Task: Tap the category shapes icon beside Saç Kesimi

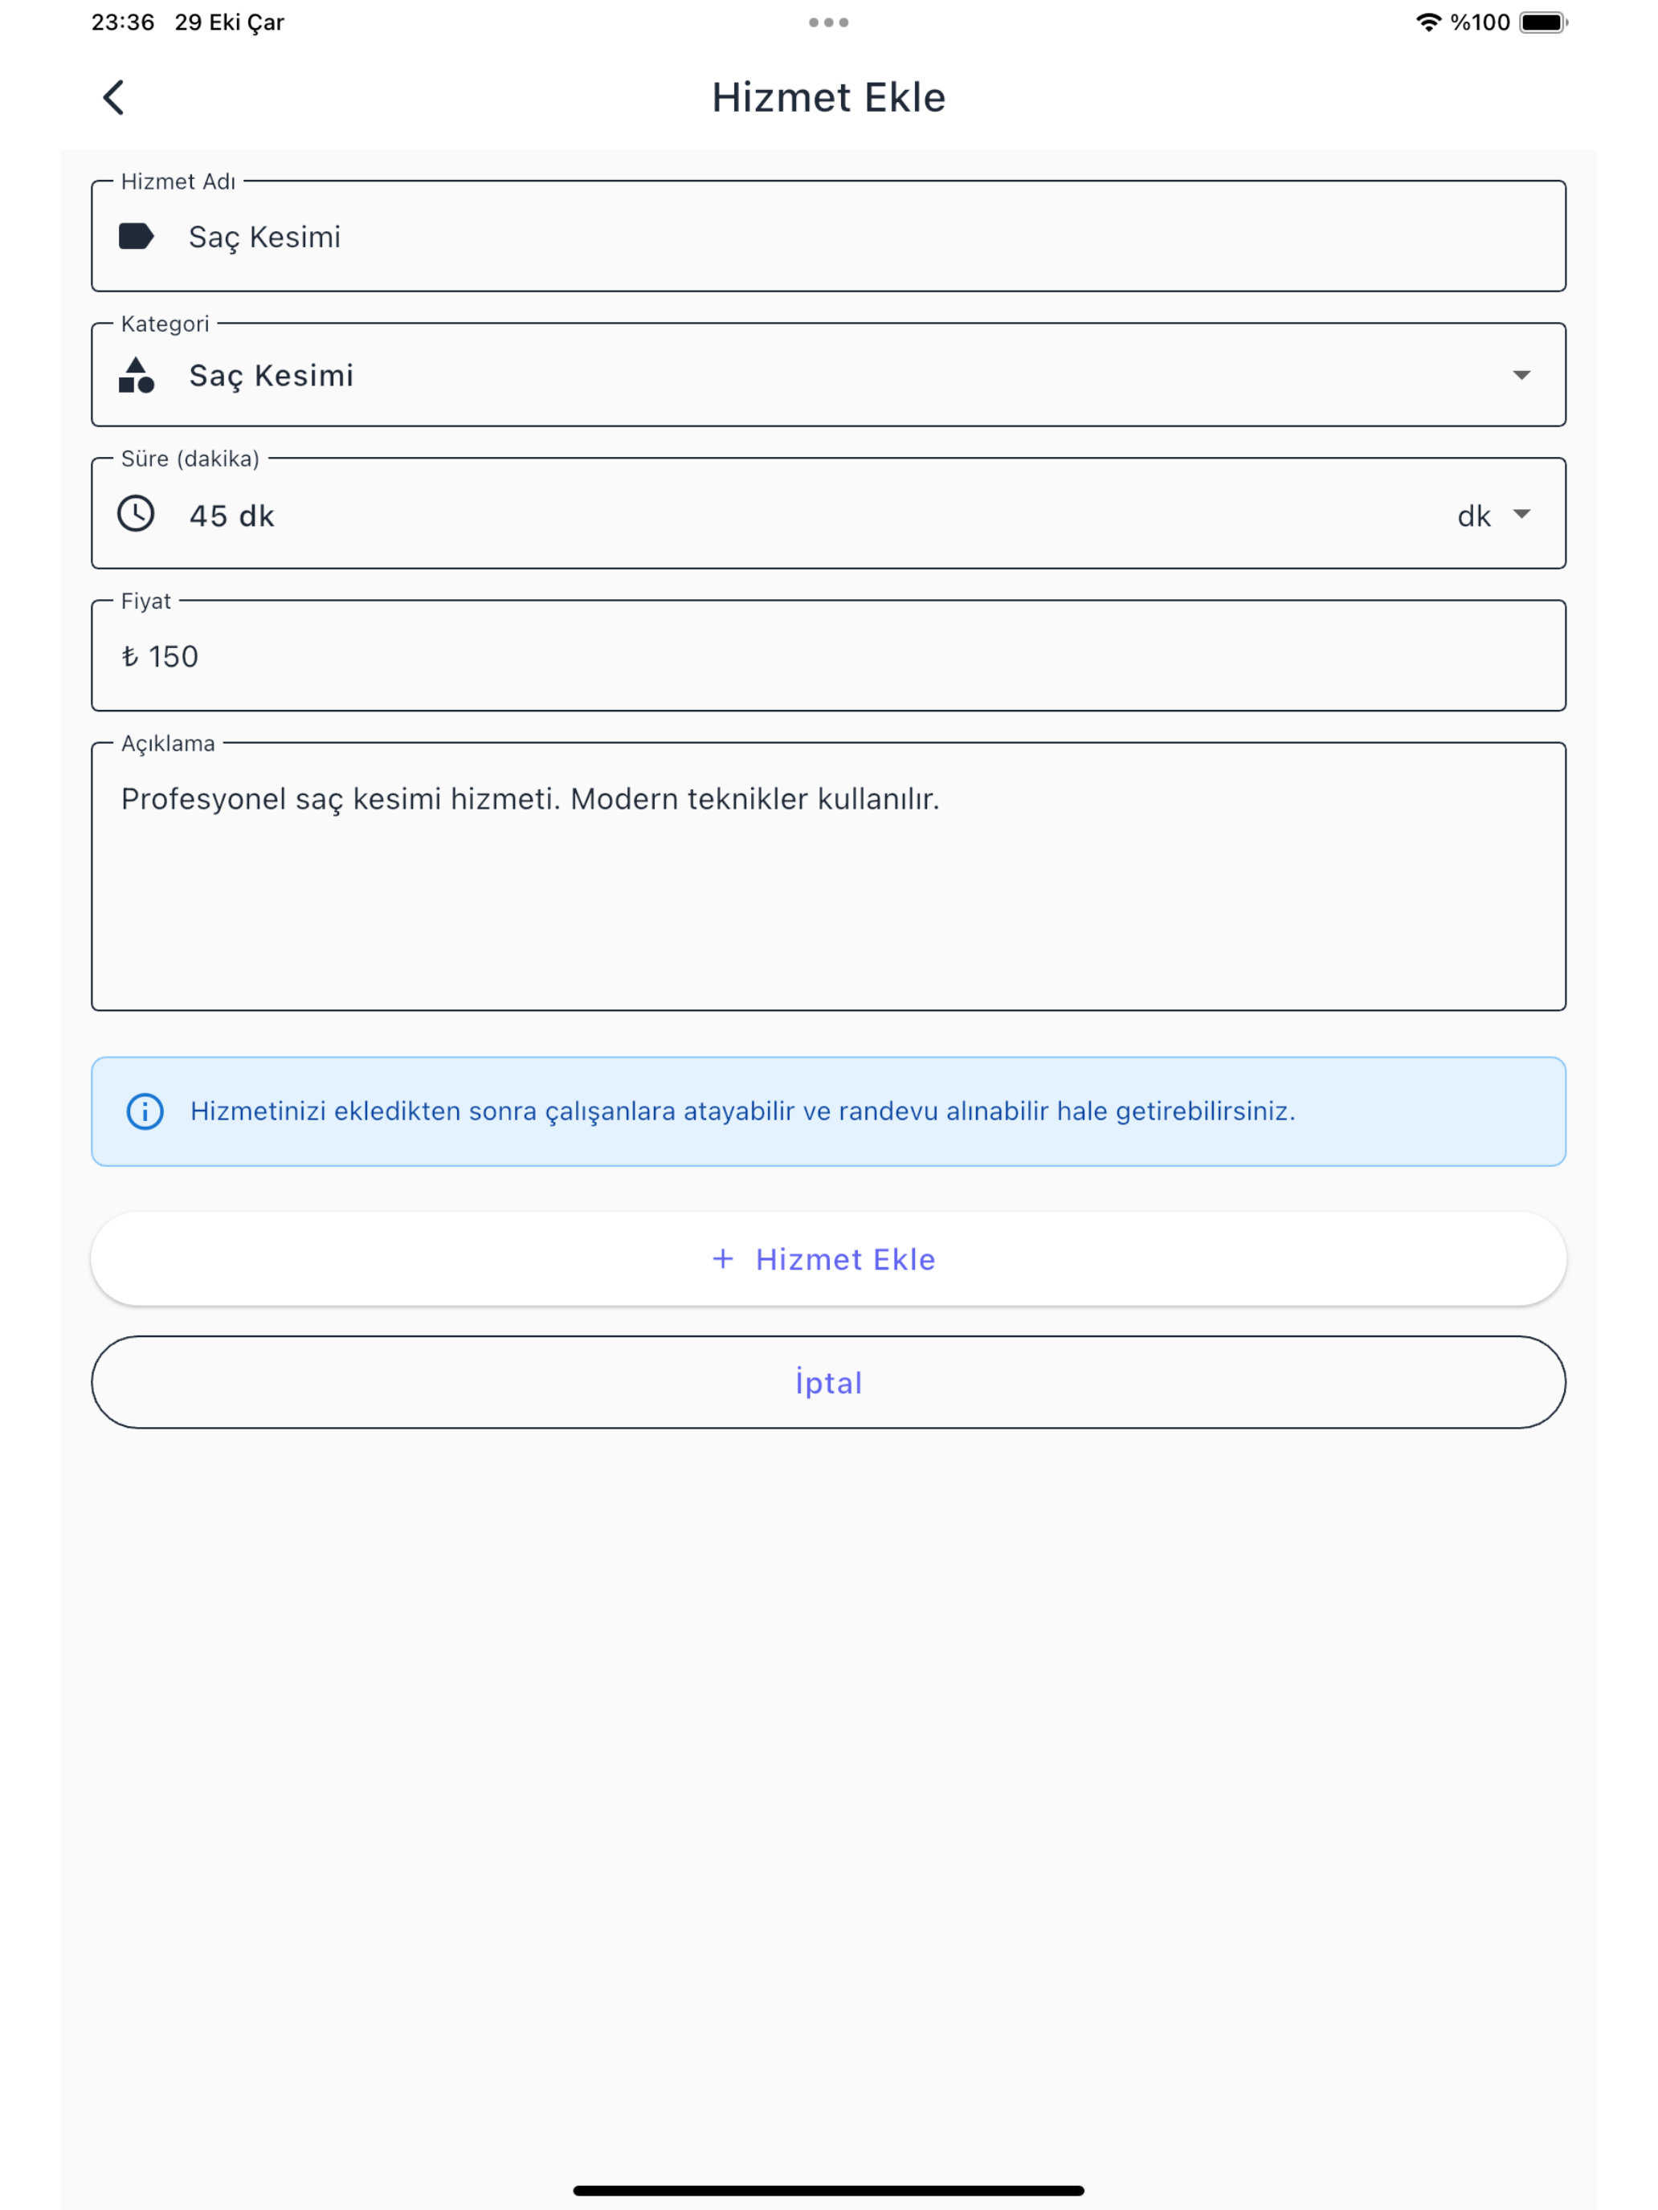Action: [x=136, y=375]
